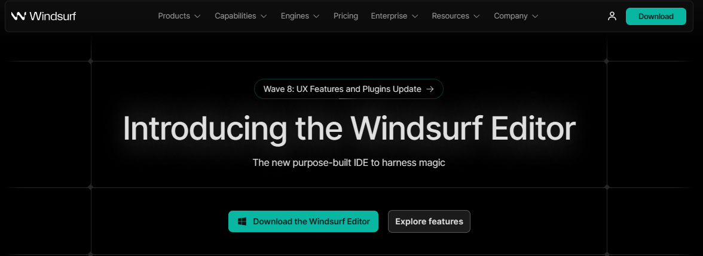Select the Engines menu label
703x256 pixels.
(295, 16)
